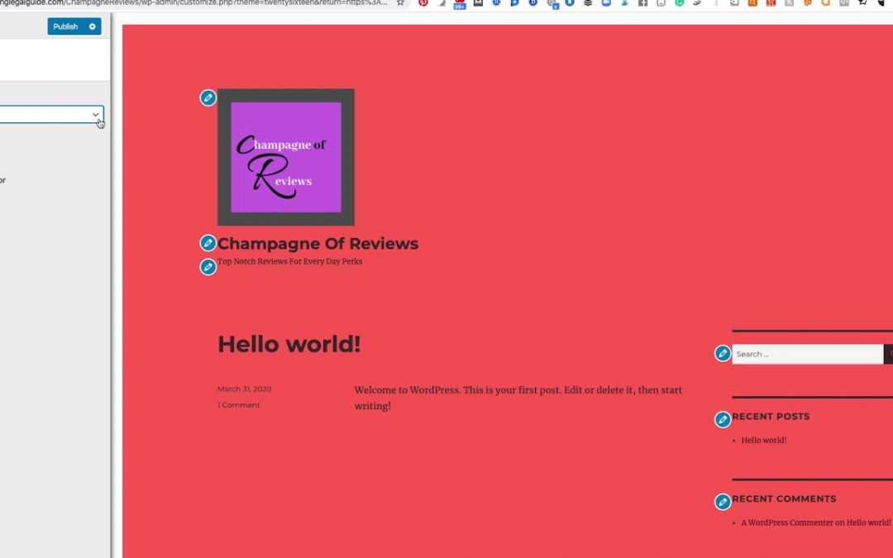This screenshot has height=558, width=893.
Task: Click the March 31, 2020 date link
Action: click(x=244, y=389)
